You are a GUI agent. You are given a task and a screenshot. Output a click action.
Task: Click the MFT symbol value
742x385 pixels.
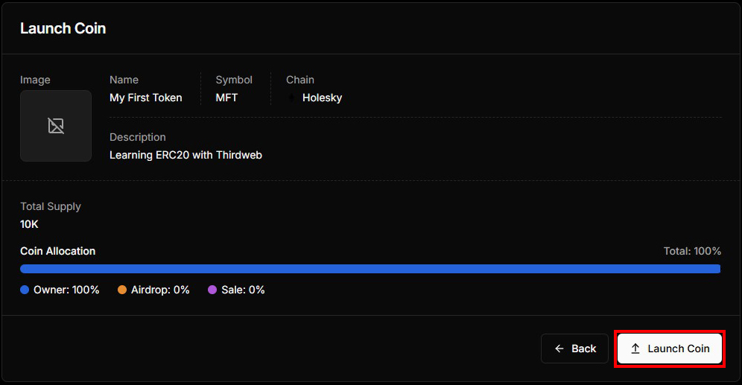tap(227, 98)
